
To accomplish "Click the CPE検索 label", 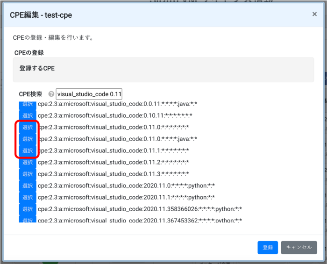I will [x=30, y=94].
